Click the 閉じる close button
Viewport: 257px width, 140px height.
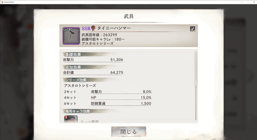[129, 131]
